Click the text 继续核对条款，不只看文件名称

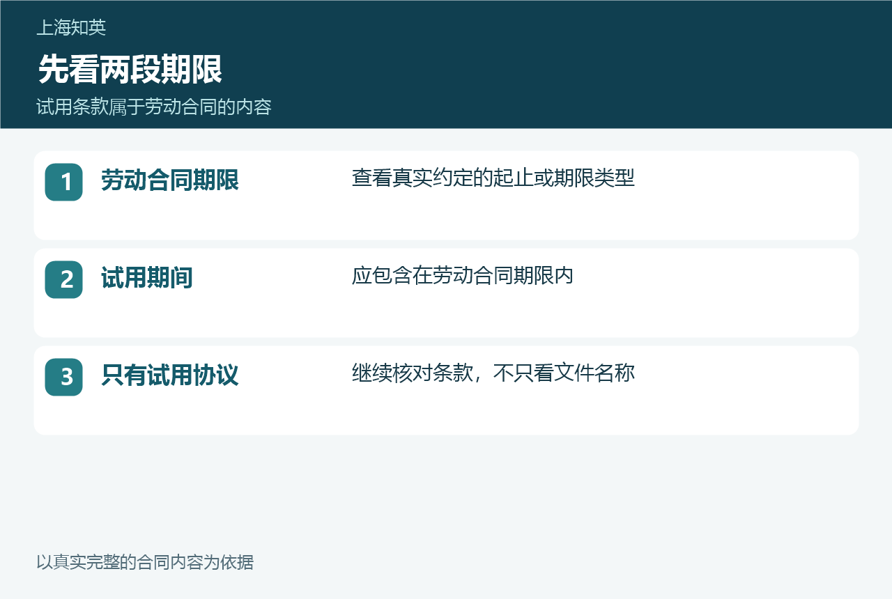point(493,373)
